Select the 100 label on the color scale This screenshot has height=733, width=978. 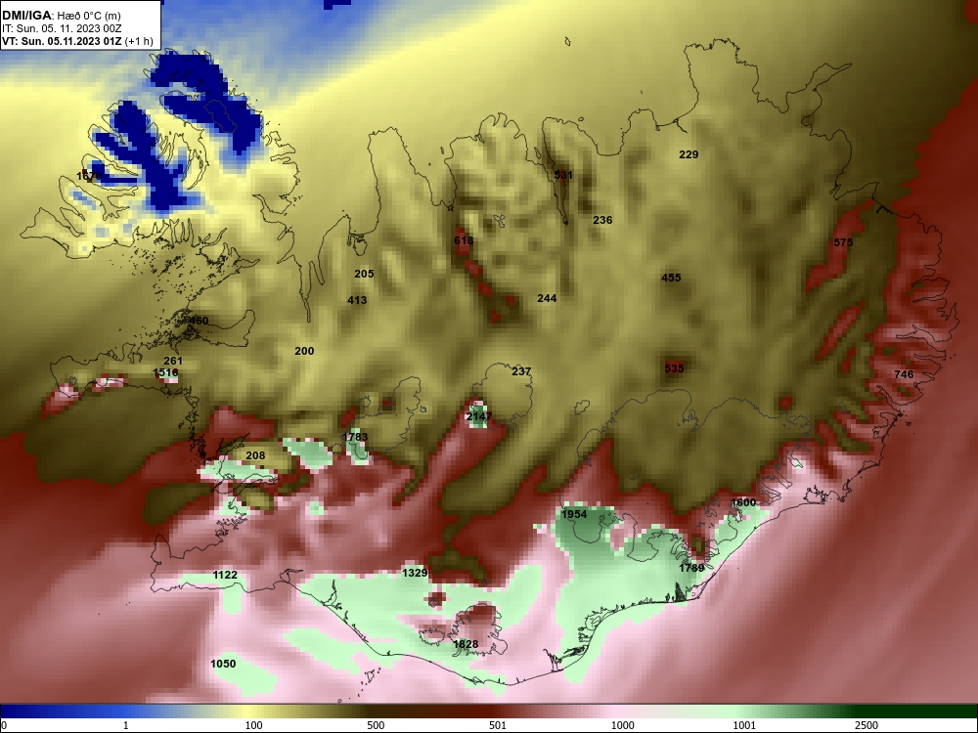click(254, 725)
